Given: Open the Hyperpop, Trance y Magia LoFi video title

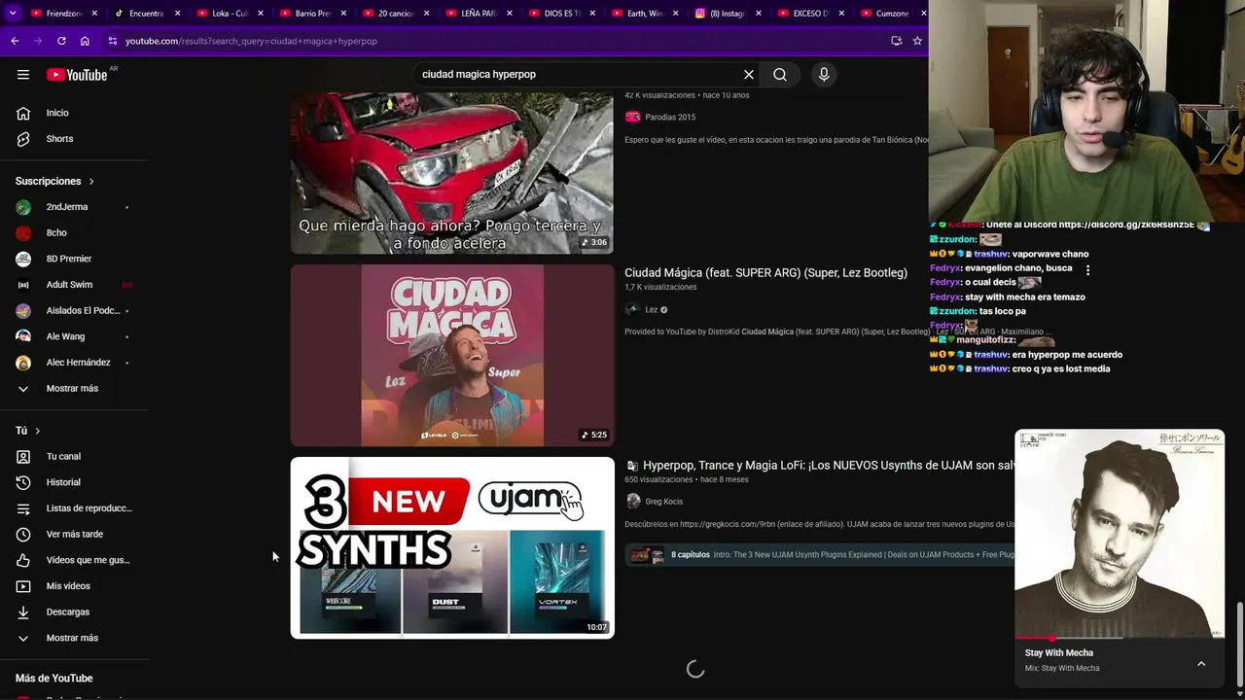Looking at the screenshot, I should point(828,466).
